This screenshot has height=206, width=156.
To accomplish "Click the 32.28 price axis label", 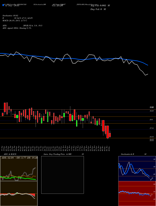I will pos(152,111).
